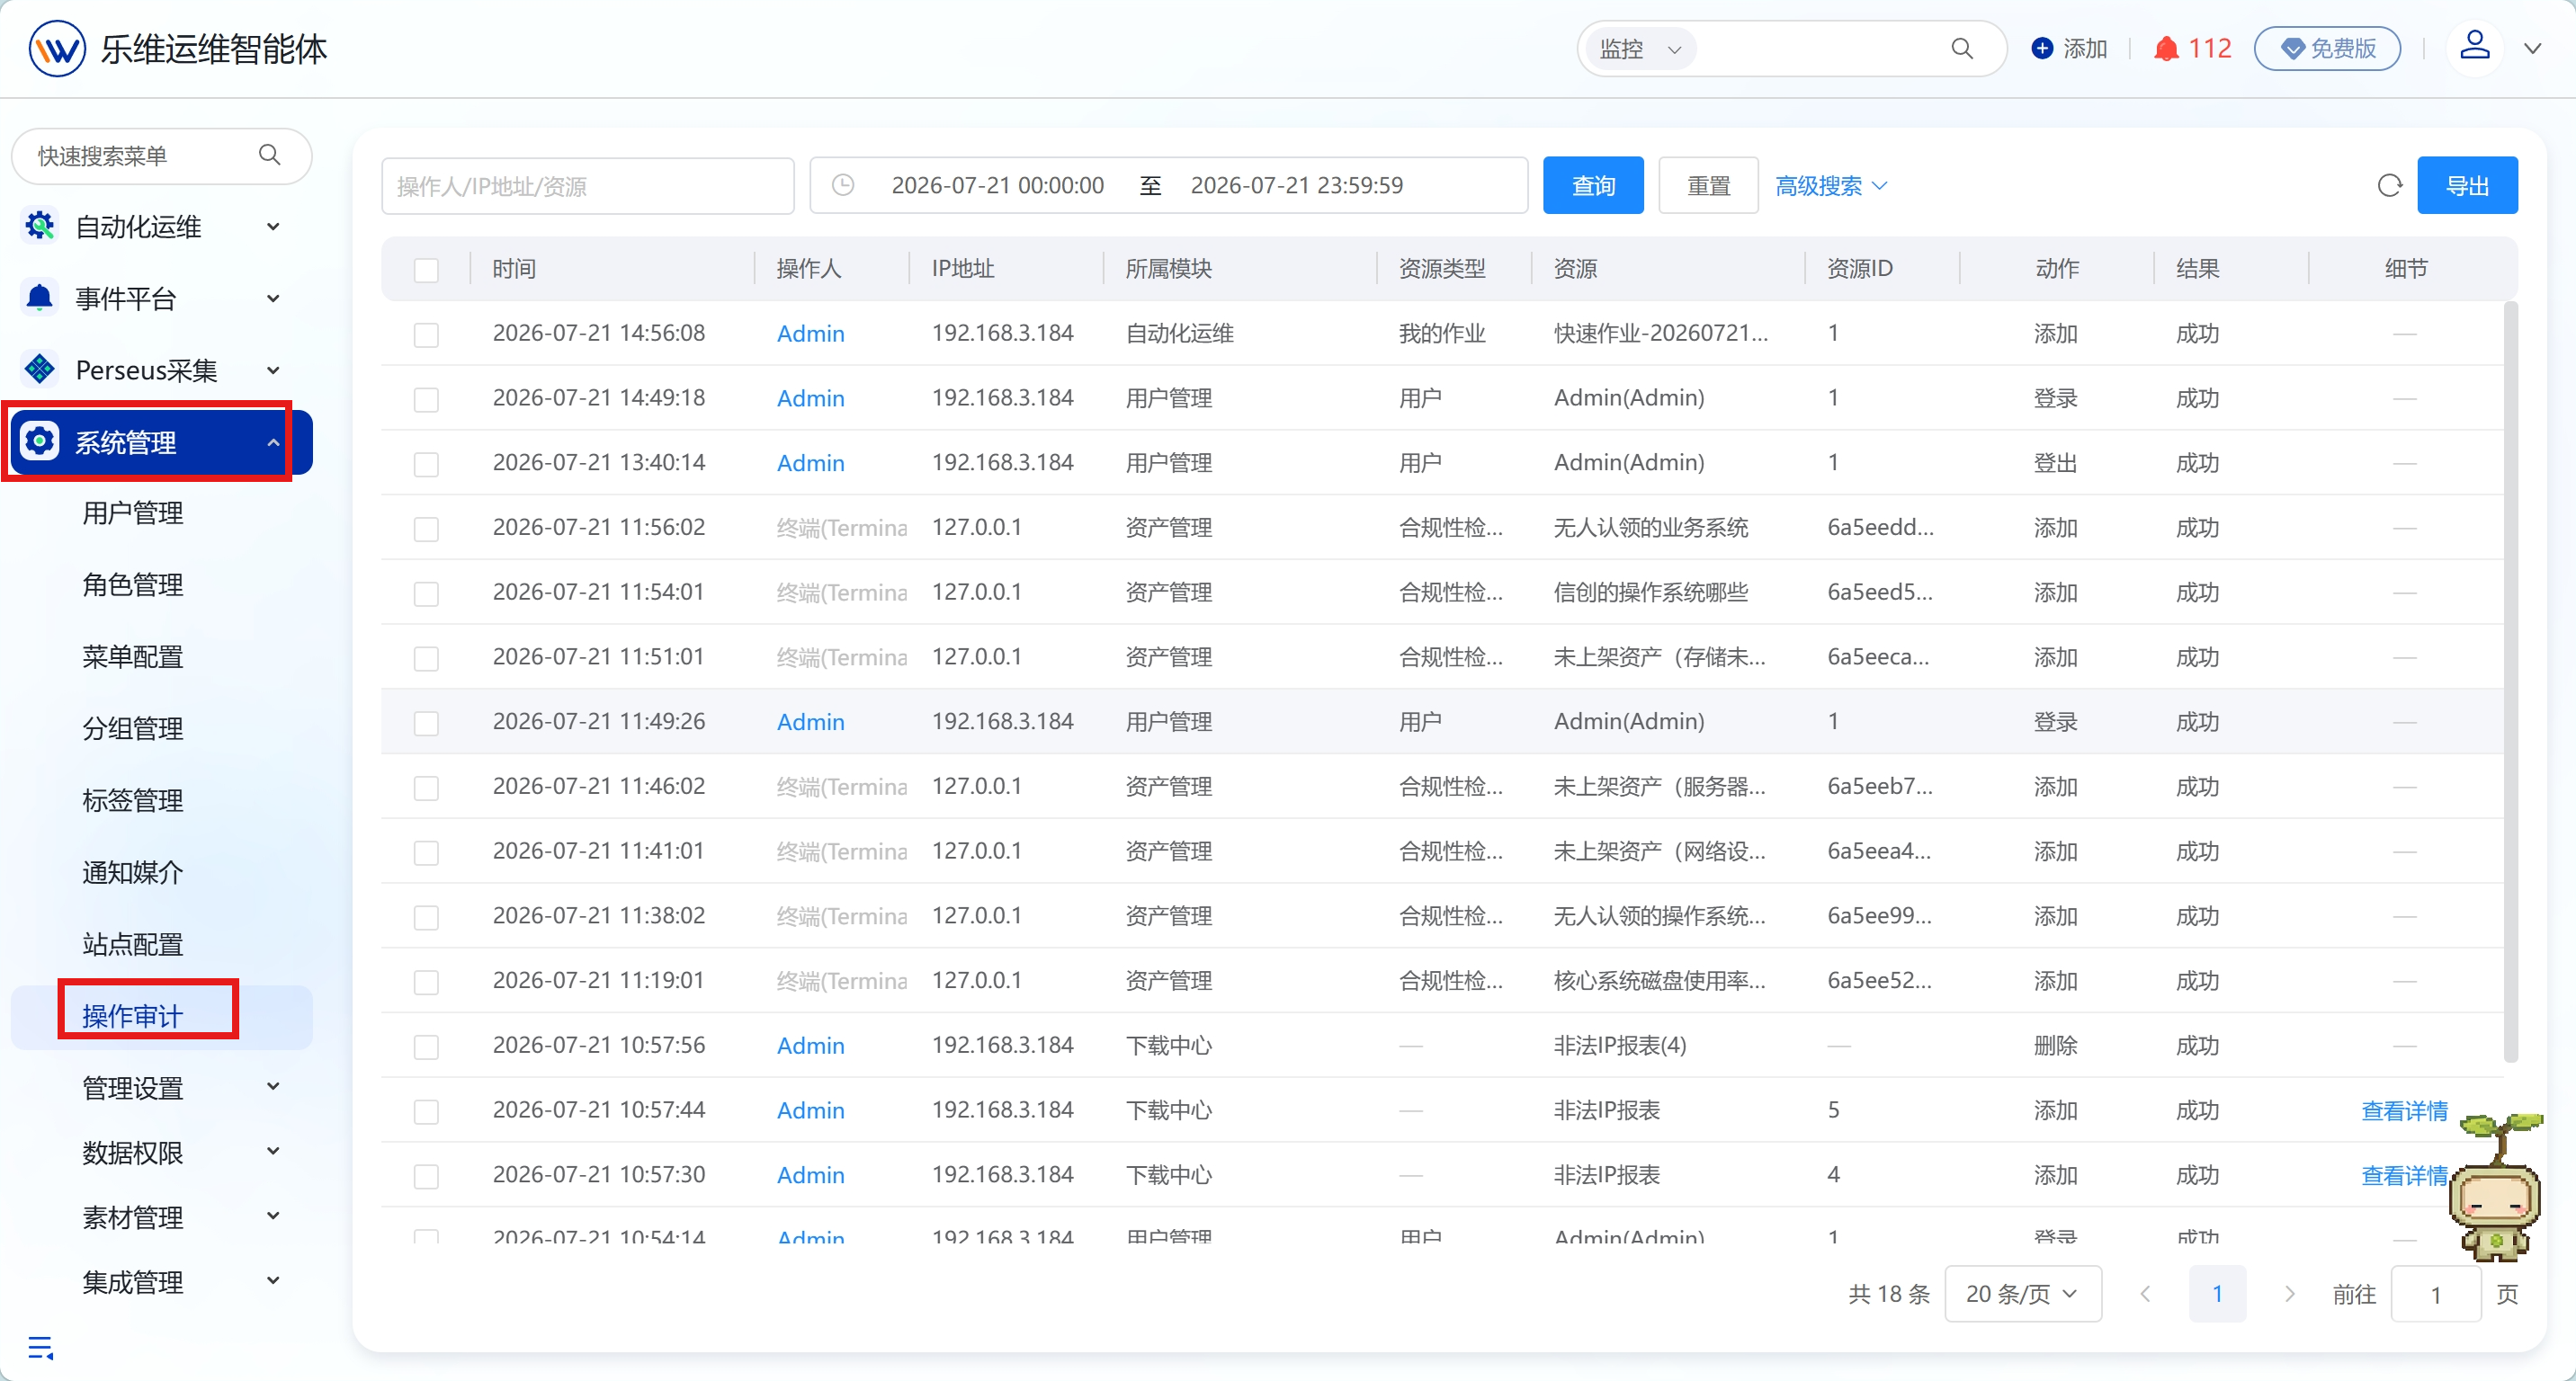Expand the 自动化运维 menu chevron
This screenshot has width=2576, height=1381.
tap(273, 227)
